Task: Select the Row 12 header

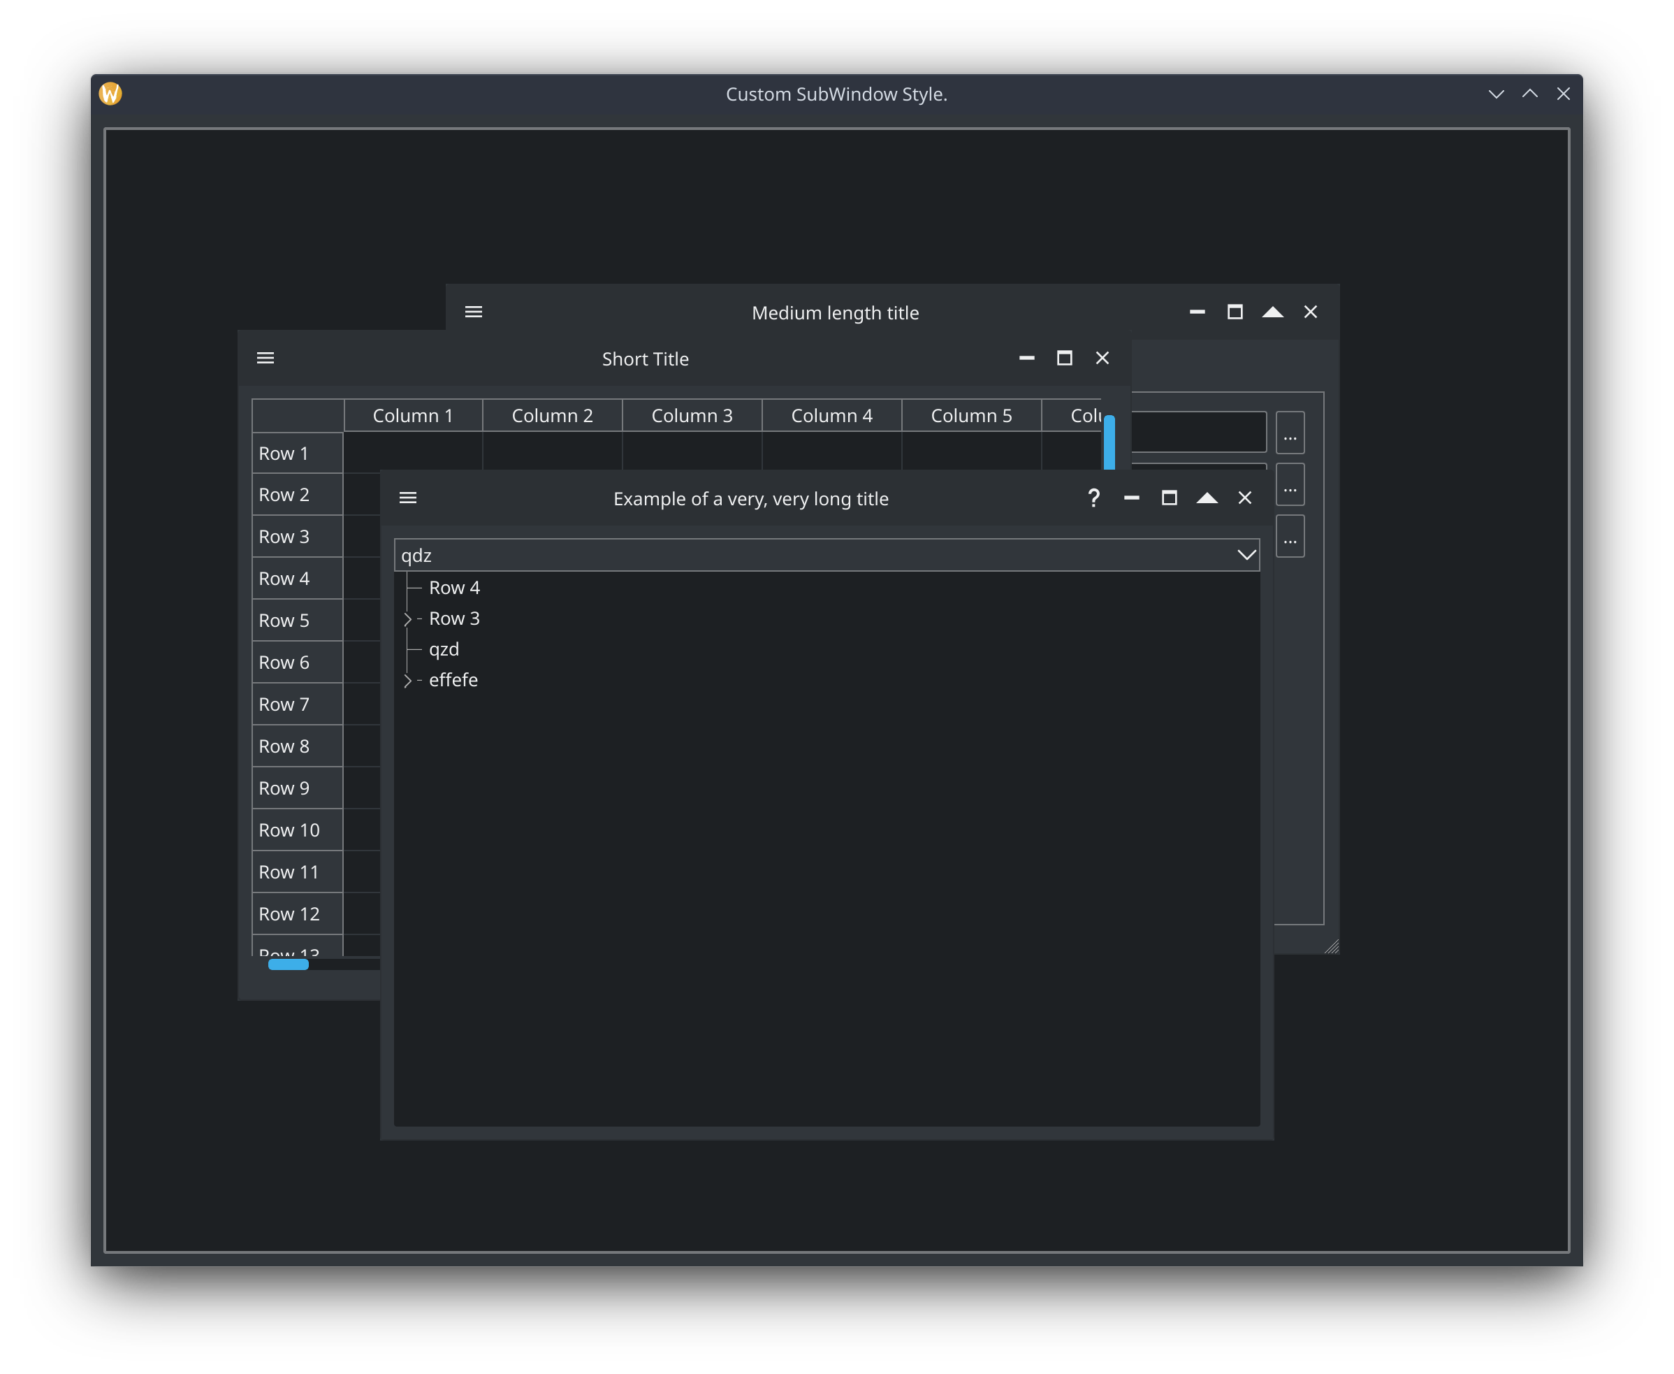Action: [x=298, y=914]
